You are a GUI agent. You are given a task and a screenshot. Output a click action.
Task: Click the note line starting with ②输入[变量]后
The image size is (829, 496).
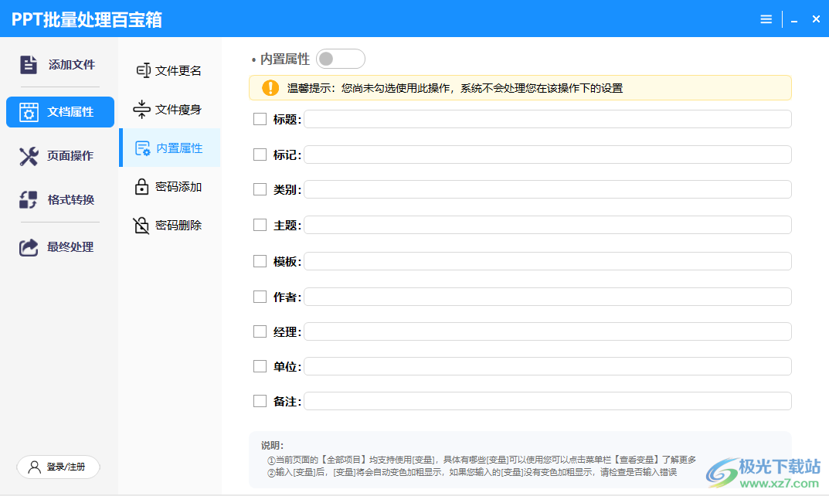[471, 472]
